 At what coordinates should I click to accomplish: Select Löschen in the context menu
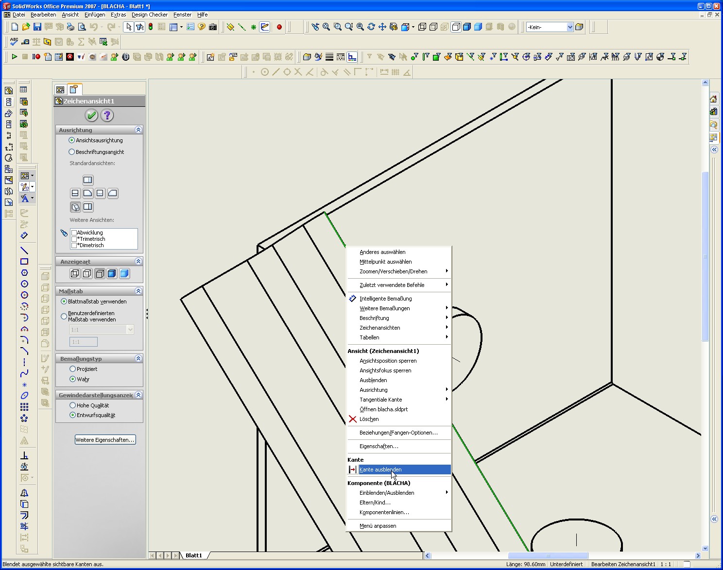(369, 419)
